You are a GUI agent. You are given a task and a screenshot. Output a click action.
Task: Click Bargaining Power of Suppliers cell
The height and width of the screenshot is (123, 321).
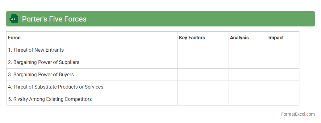click(x=44, y=62)
